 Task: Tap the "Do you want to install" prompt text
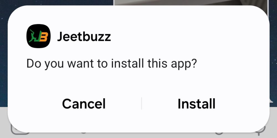111,64
